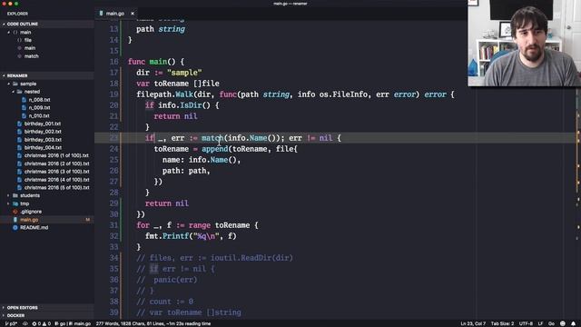Collapse the sample folder arrow
581x327 pixels.
click(8, 84)
